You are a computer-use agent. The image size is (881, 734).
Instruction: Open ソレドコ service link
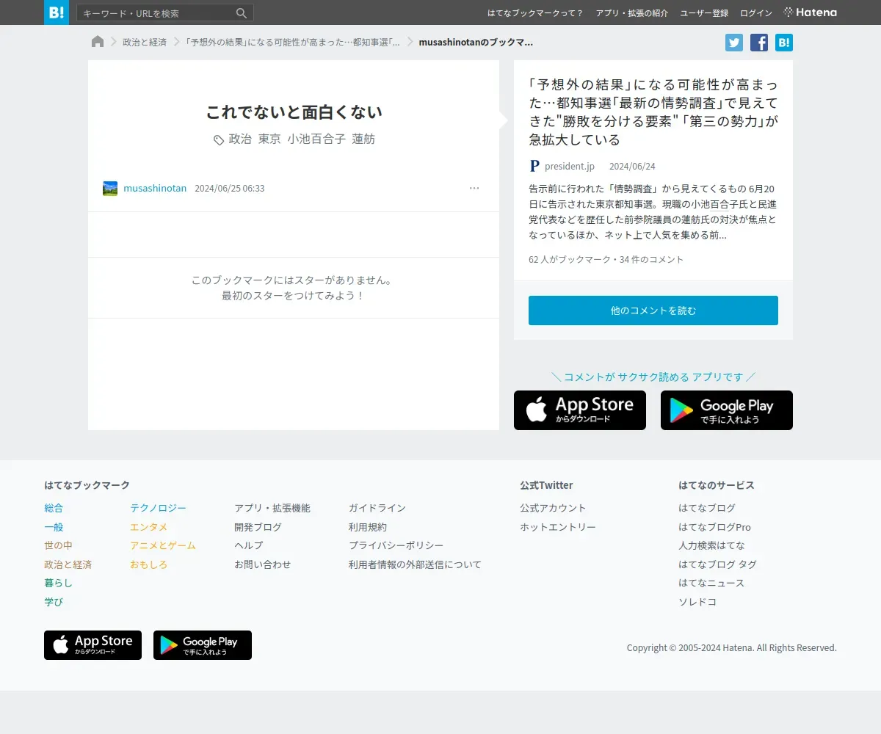(x=697, y=602)
